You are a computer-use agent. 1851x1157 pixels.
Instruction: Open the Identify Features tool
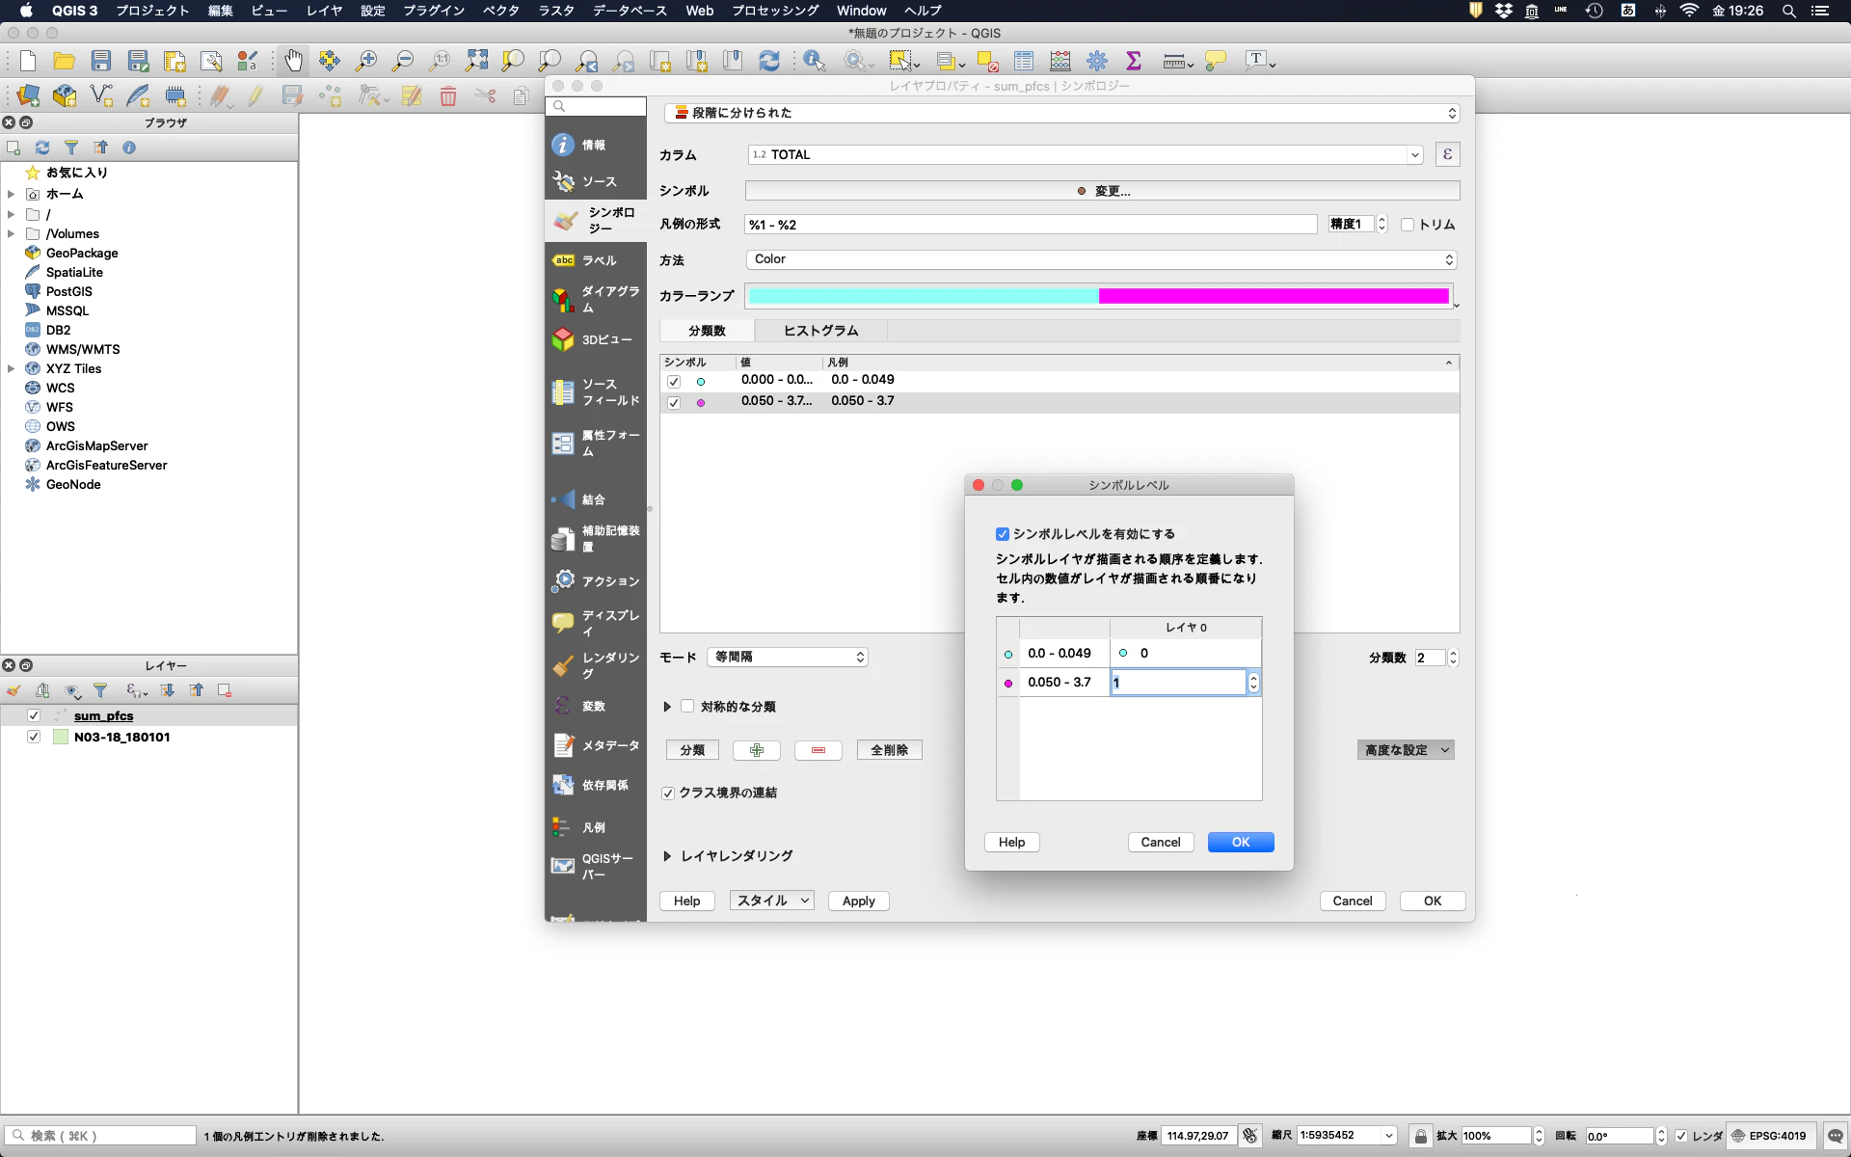[815, 61]
